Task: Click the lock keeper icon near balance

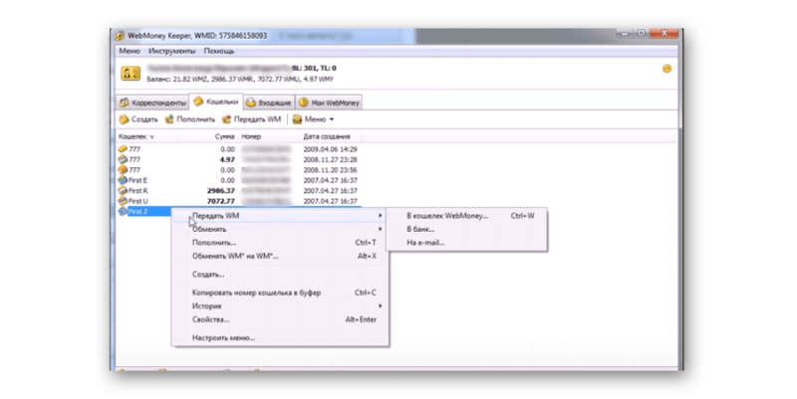Action: click(x=131, y=74)
